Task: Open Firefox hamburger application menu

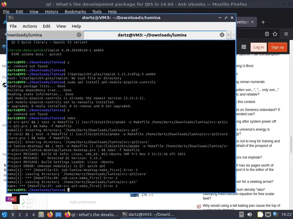Action: (286, 34)
